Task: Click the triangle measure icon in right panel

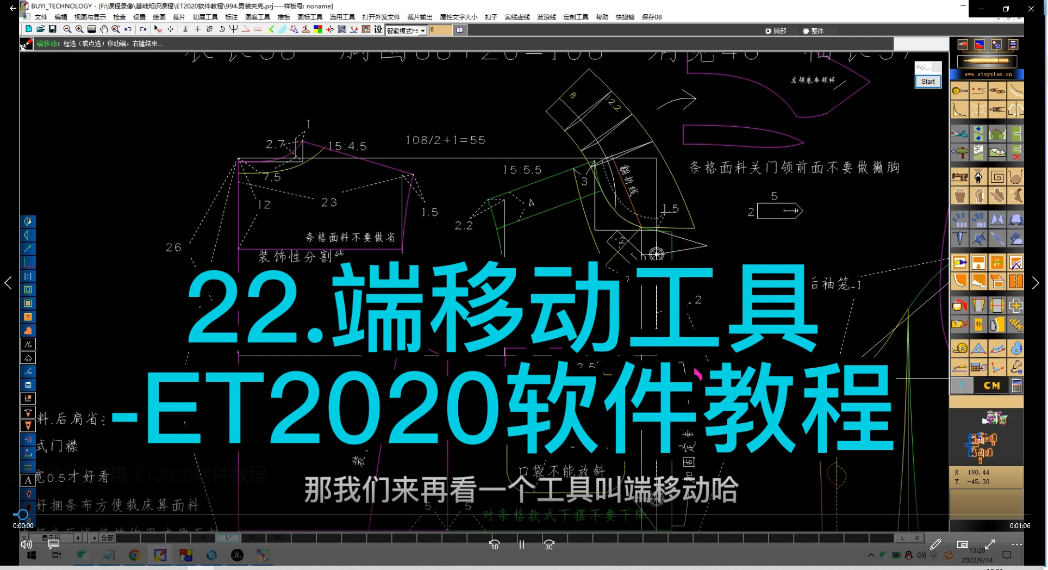Action: (x=978, y=348)
